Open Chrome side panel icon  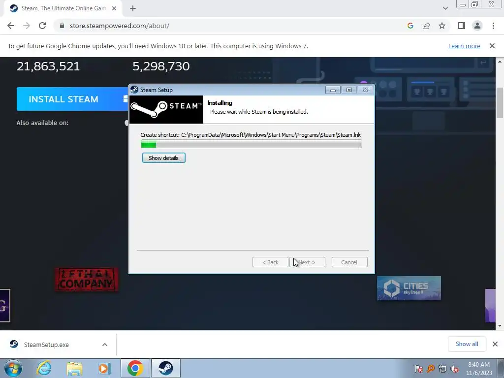click(x=462, y=26)
